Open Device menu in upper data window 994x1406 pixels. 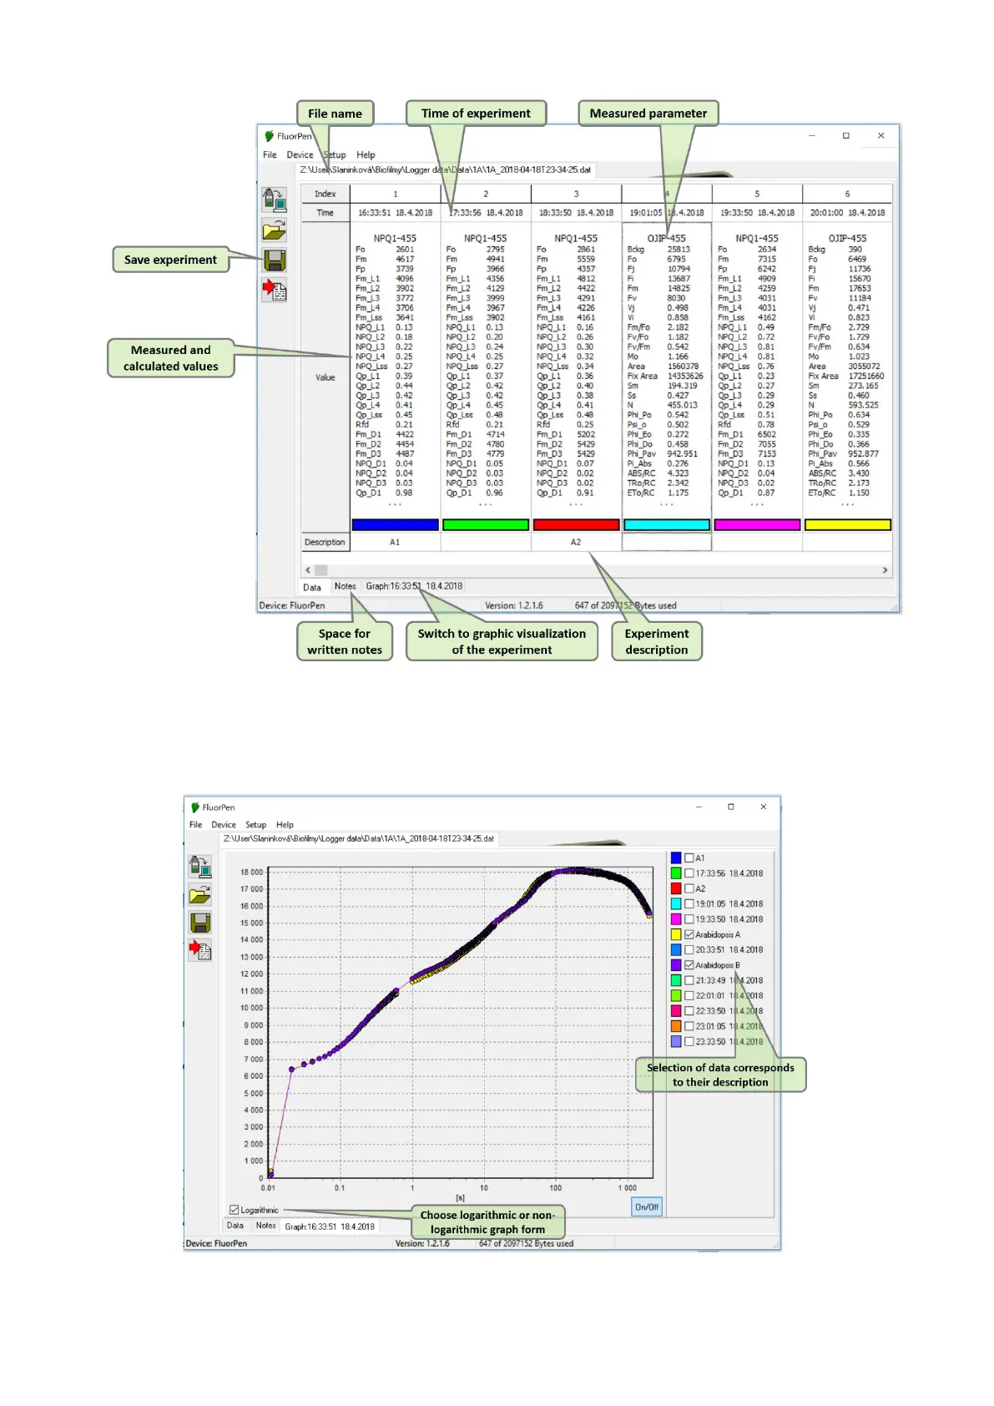tap(300, 154)
